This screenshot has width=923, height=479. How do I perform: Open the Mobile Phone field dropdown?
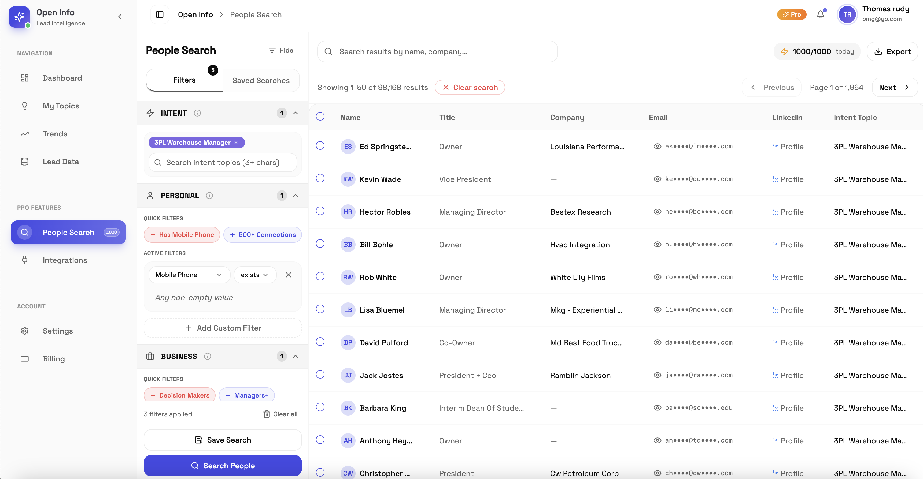(x=189, y=275)
